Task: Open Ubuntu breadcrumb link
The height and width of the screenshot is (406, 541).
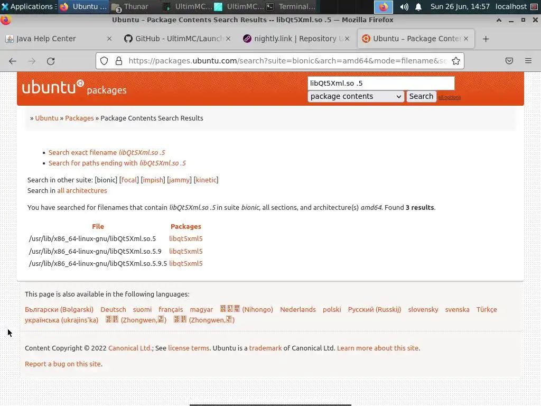Action: tap(46, 118)
